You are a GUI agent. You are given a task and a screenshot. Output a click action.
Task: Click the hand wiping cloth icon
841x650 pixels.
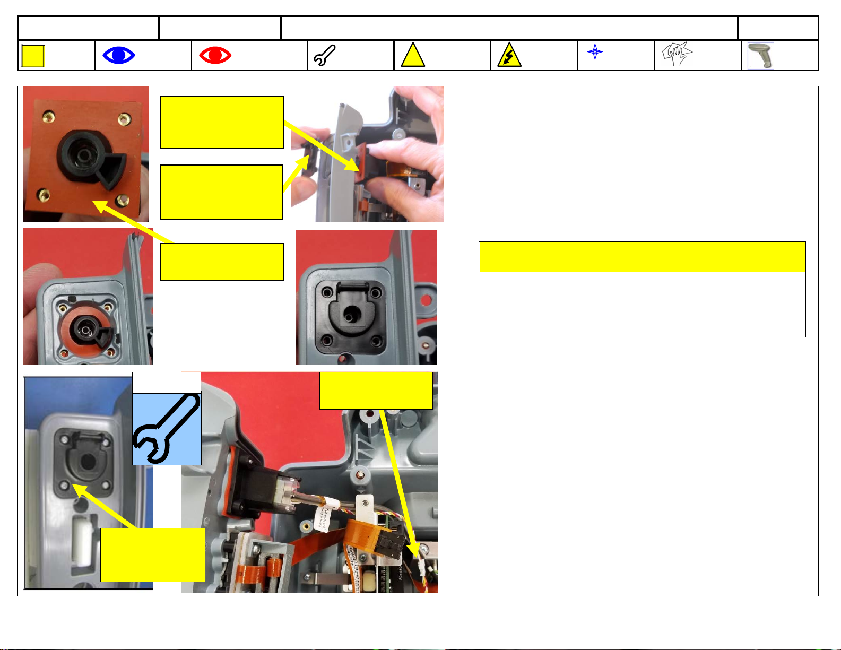(678, 54)
